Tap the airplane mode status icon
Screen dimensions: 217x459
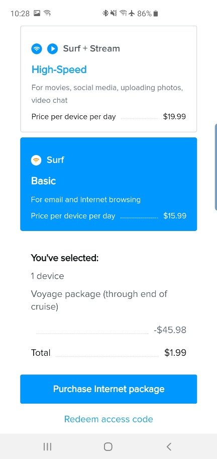point(132,13)
